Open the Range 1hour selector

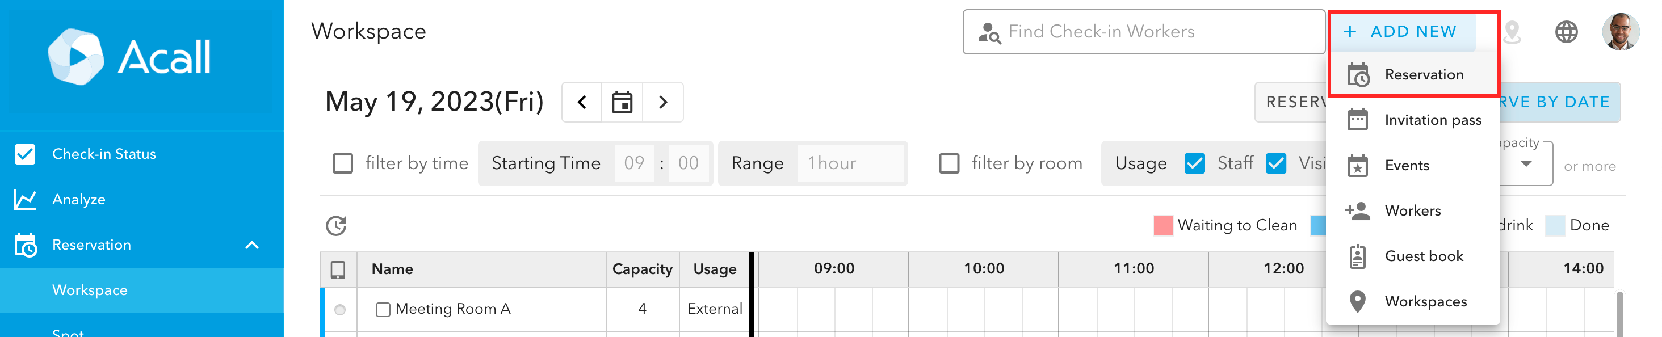pos(850,163)
